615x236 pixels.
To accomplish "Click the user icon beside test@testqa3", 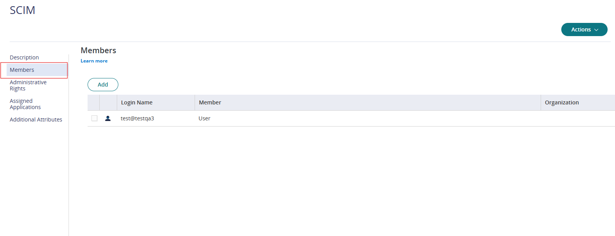I will pyautogui.click(x=108, y=118).
